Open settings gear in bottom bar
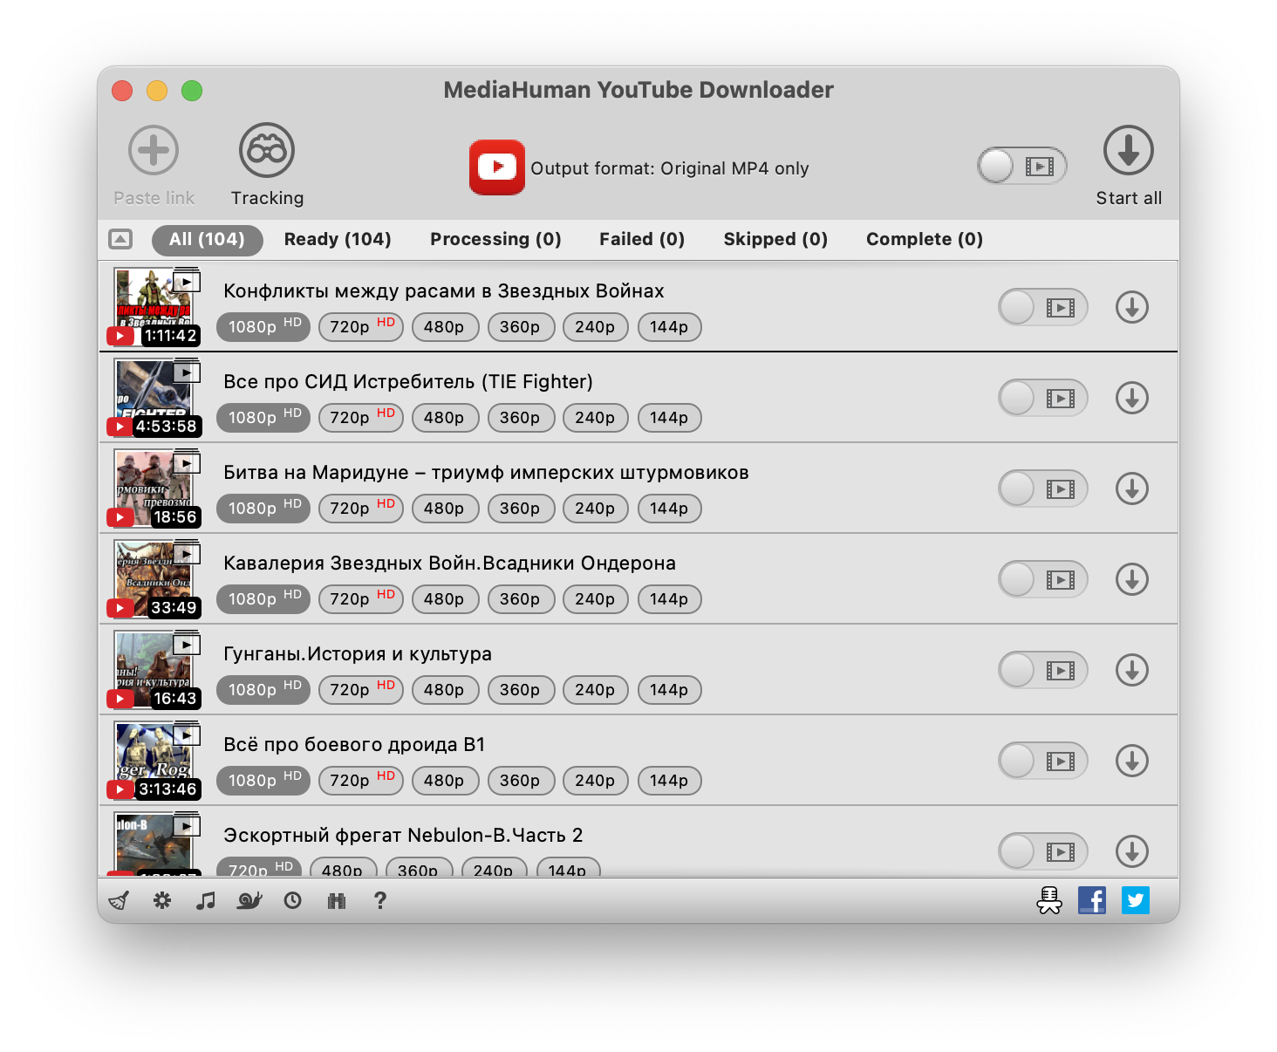 point(162,901)
